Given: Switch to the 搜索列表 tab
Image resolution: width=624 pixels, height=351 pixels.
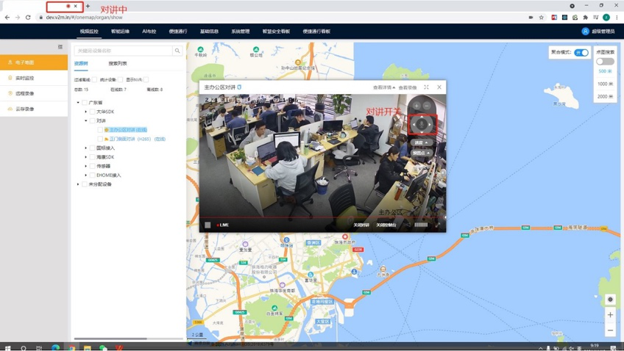Looking at the screenshot, I should coord(118,64).
